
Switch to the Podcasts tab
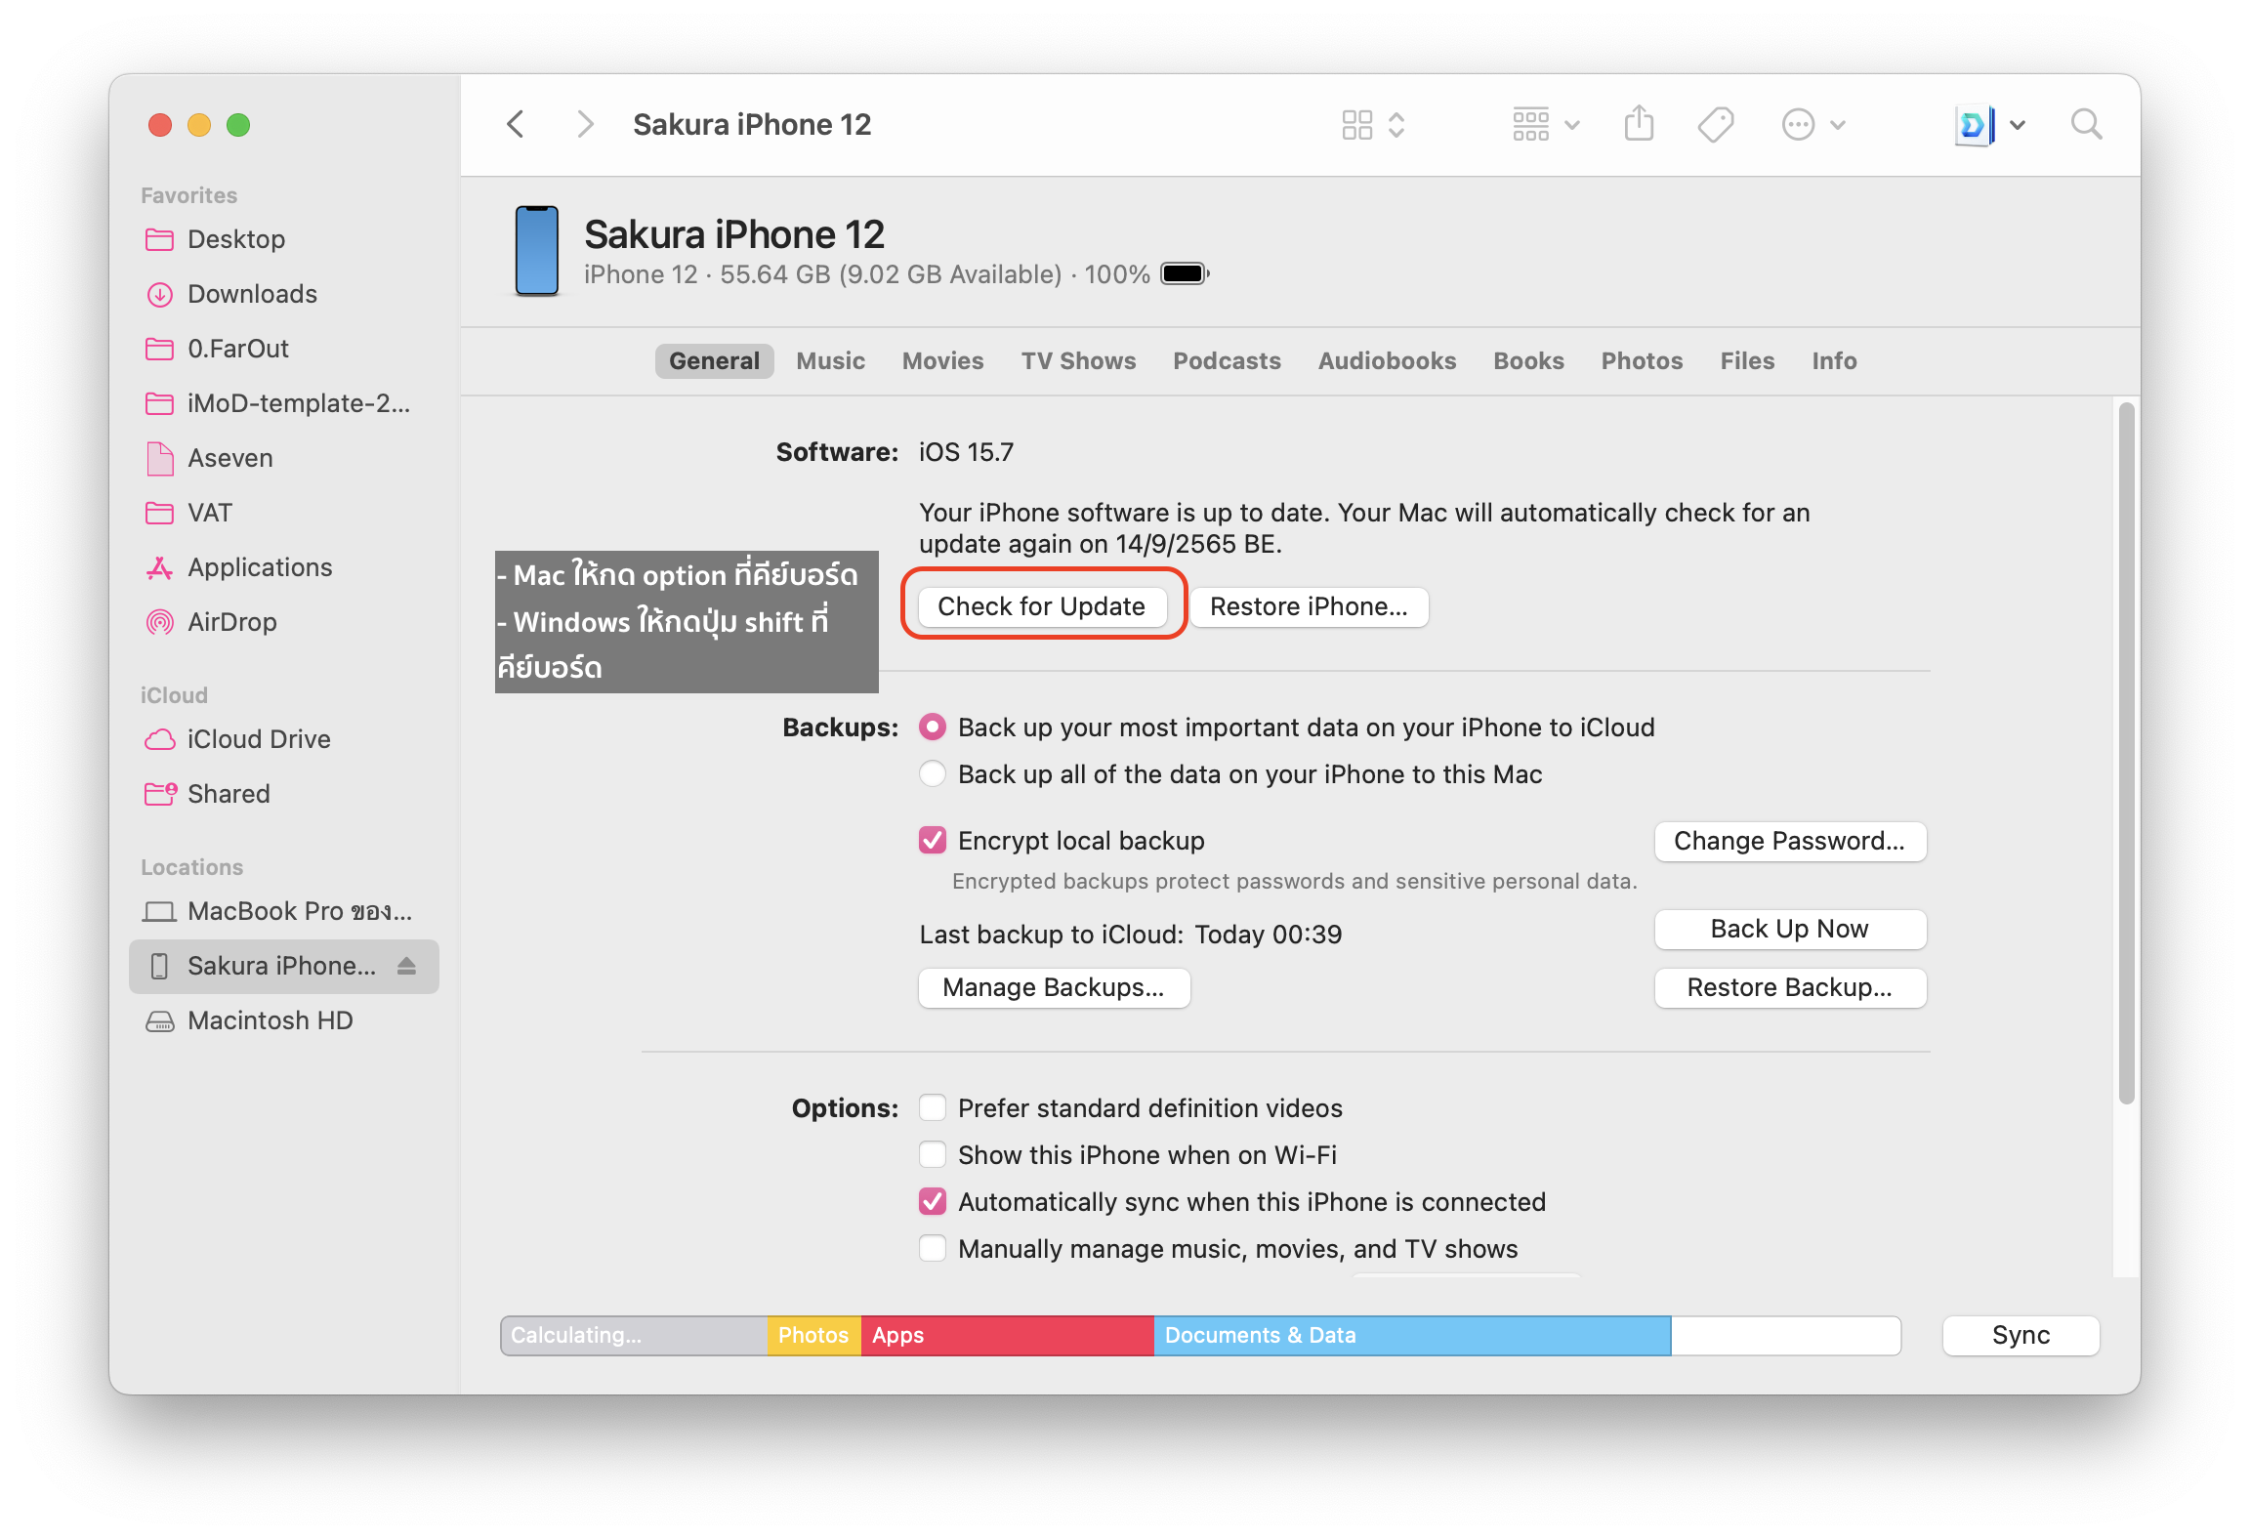[x=1227, y=361]
